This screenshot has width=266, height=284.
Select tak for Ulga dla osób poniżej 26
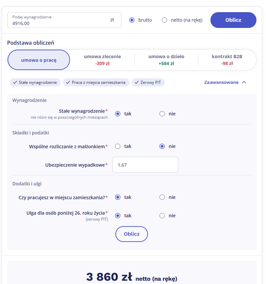click(x=118, y=216)
